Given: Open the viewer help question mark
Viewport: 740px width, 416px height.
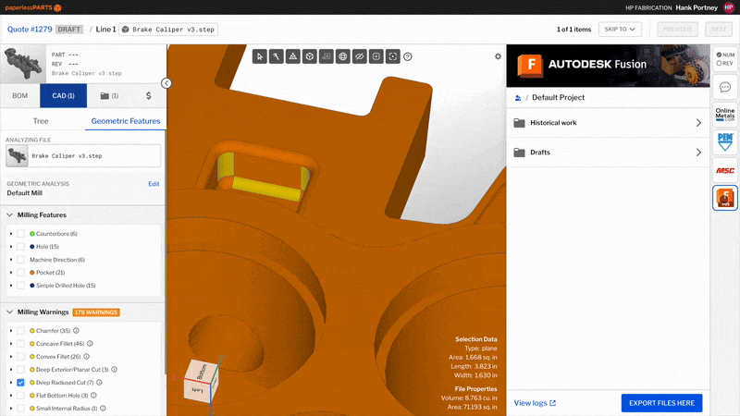Looking at the screenshot, I should tap(408, 56).
